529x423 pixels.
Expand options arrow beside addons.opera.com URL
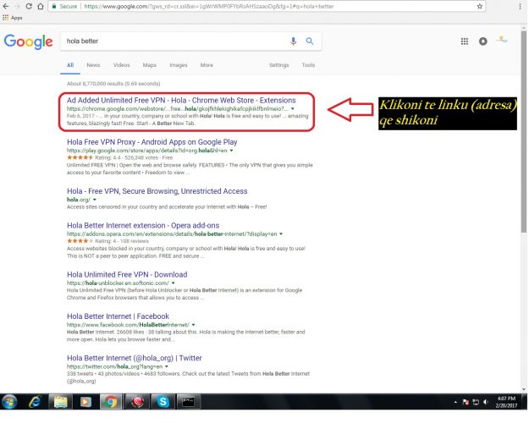[281, 234]
